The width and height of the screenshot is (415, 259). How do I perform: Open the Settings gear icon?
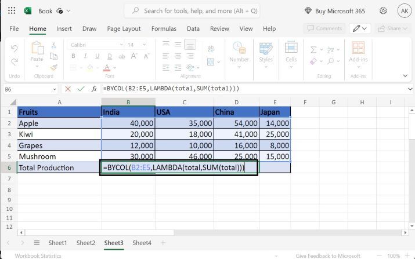[383, 11]
